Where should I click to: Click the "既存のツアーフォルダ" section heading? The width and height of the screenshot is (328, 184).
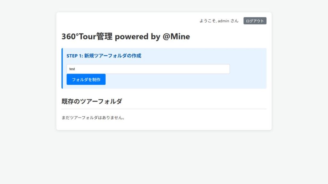pos(92,102)
